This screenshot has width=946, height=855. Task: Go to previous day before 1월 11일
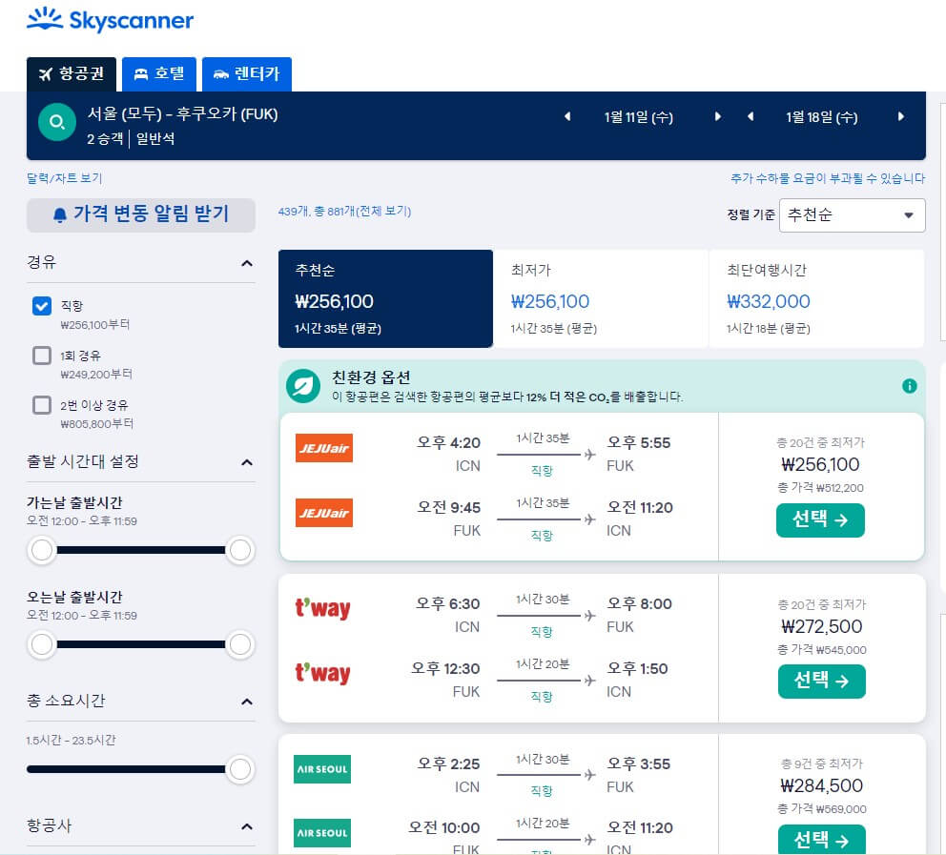click(567, 116)
